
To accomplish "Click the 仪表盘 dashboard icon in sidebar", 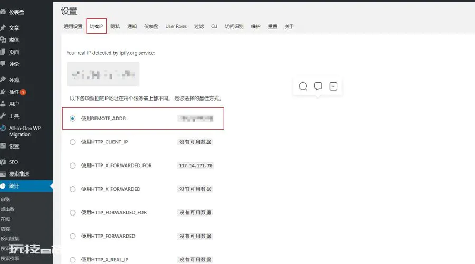I will click(3, 12).
